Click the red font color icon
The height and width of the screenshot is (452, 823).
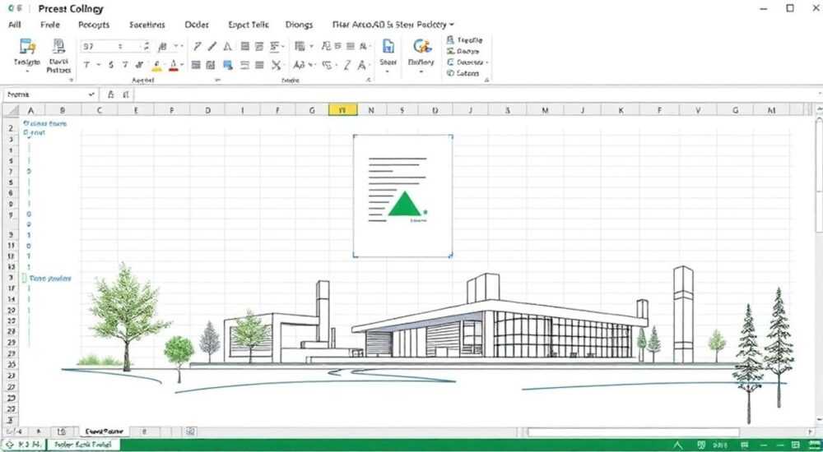pos(173,66)
